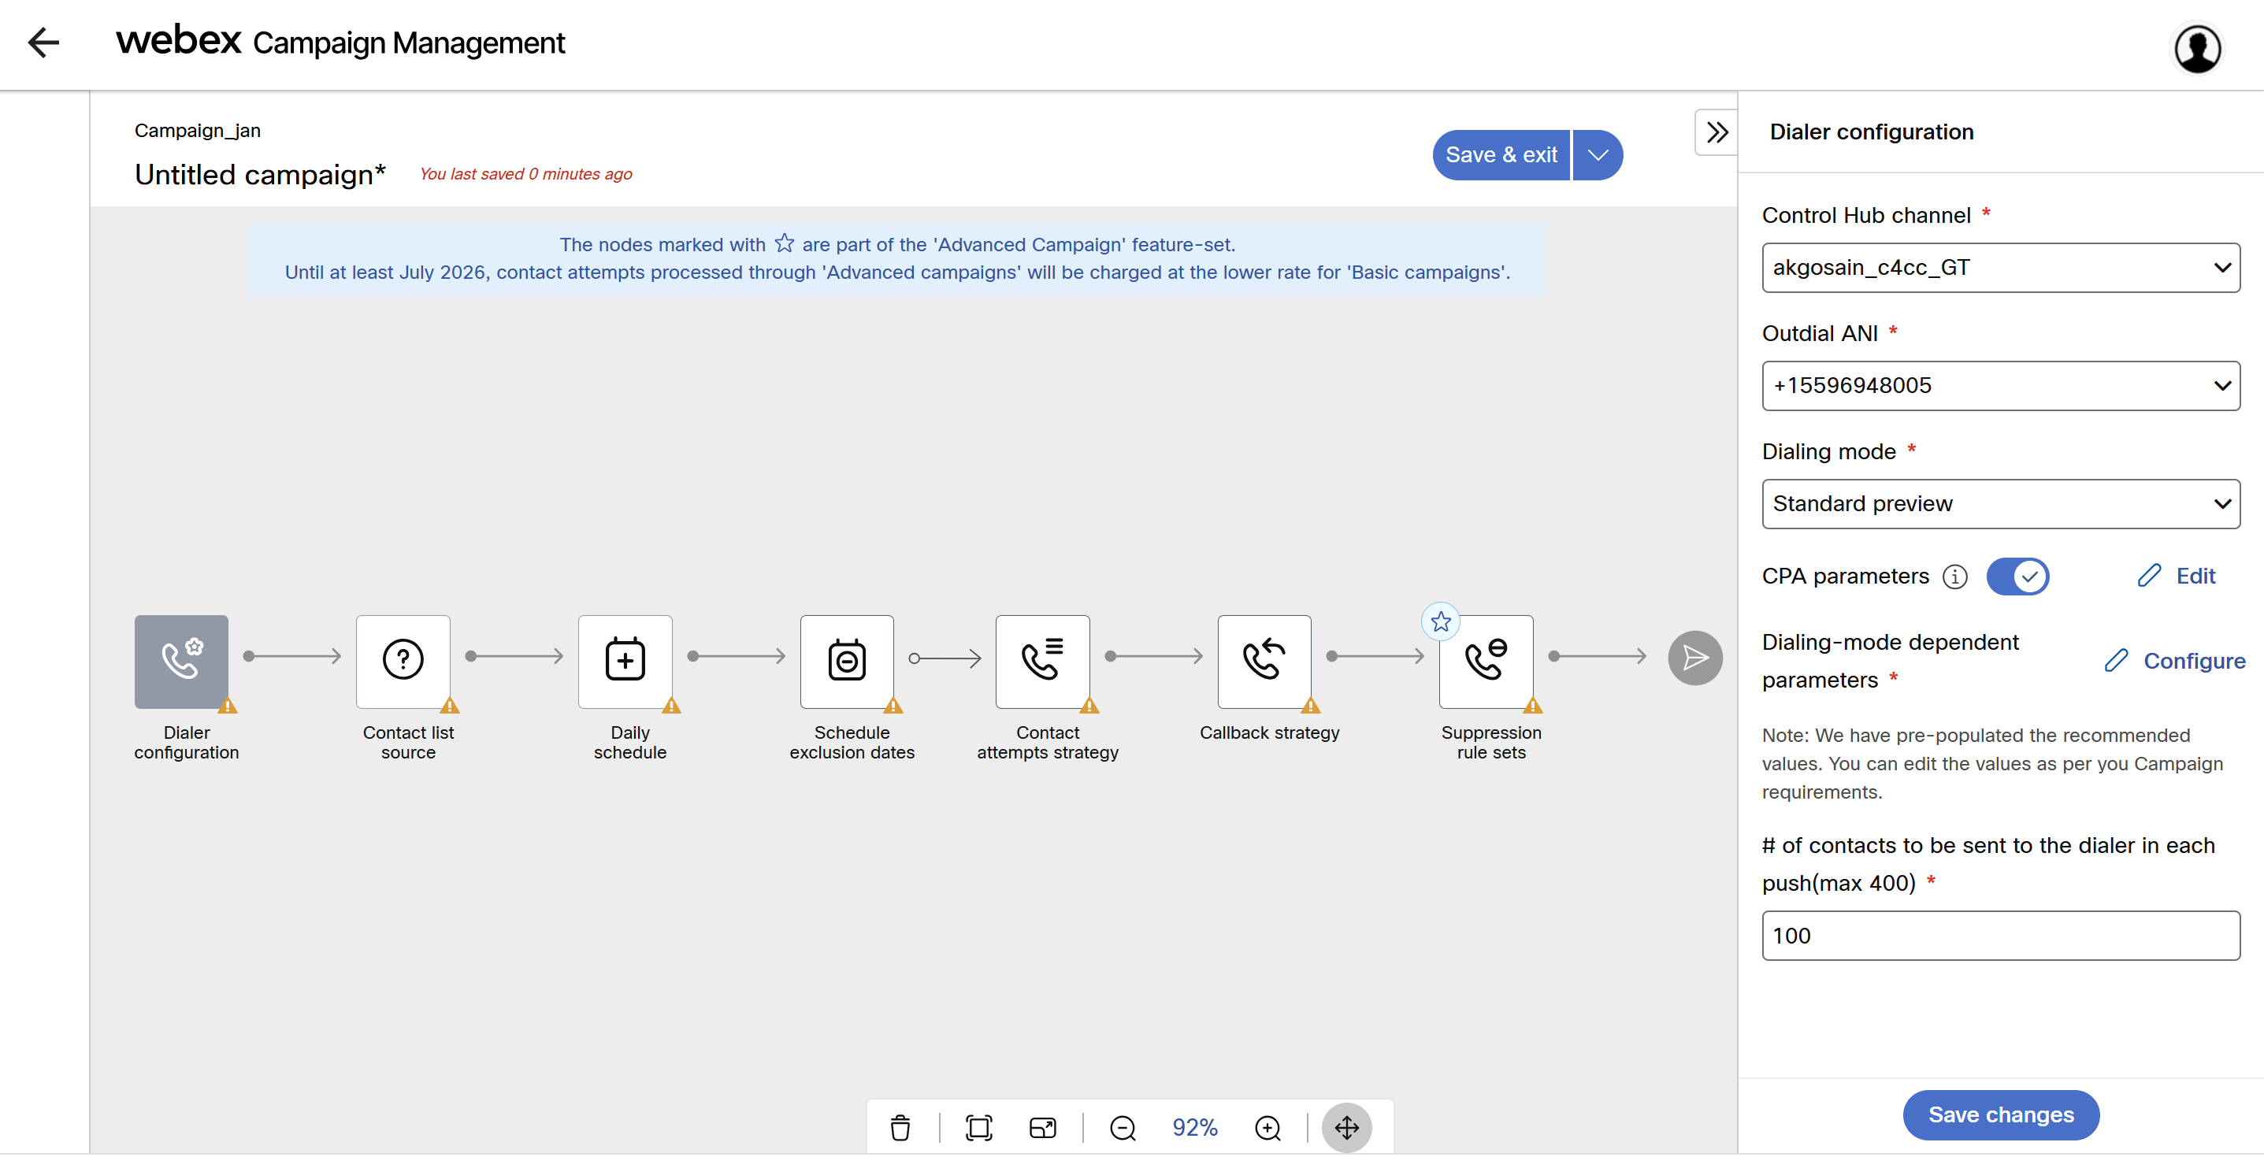Screen dimensions: 2264x1157
Task: Click the zoom out magnifier icon
Action: coord(1123,1127)
